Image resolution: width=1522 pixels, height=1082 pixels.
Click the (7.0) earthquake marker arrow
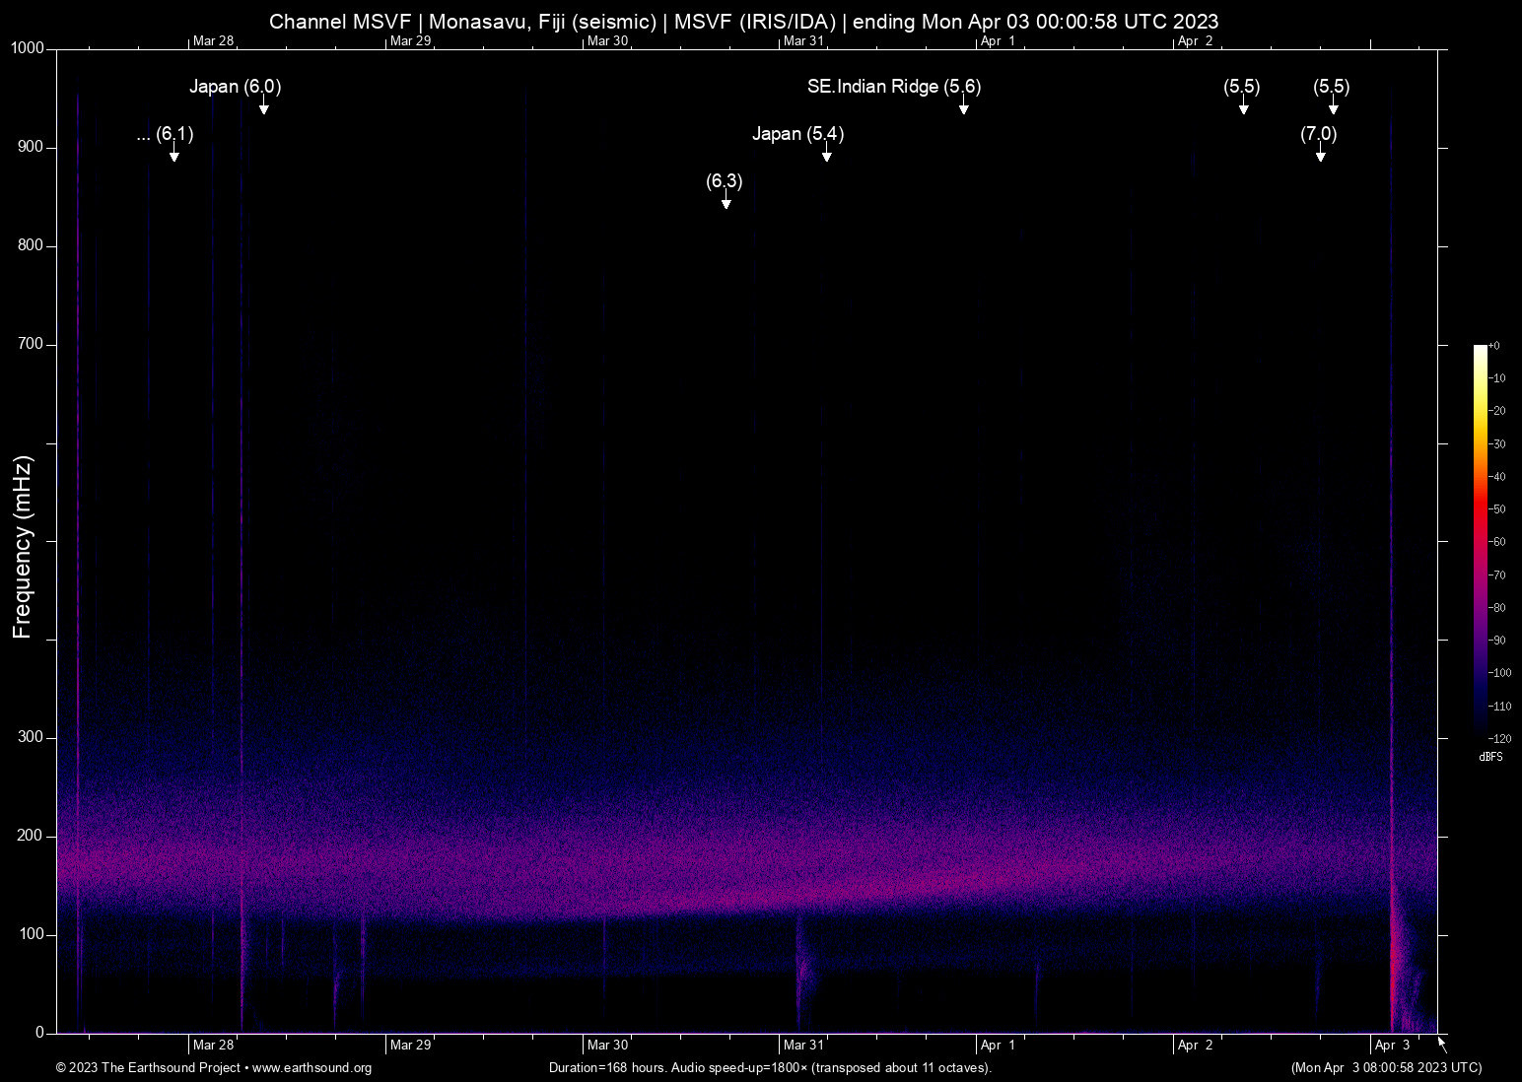(x=1320, y=153)
